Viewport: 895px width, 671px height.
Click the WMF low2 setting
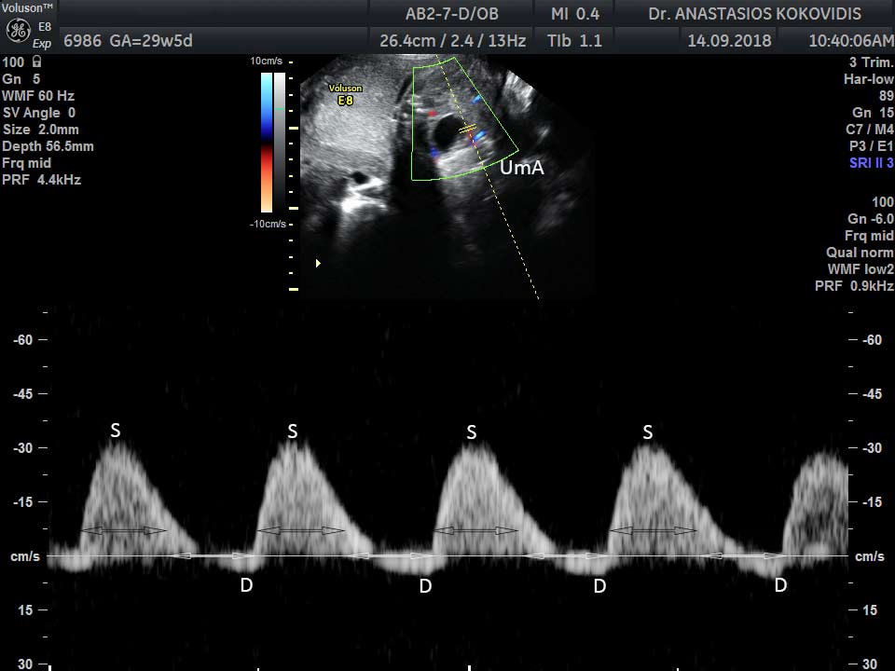click(861, 268)
